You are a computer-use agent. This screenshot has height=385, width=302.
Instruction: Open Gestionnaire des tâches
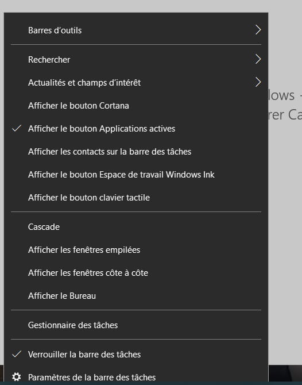136,325
